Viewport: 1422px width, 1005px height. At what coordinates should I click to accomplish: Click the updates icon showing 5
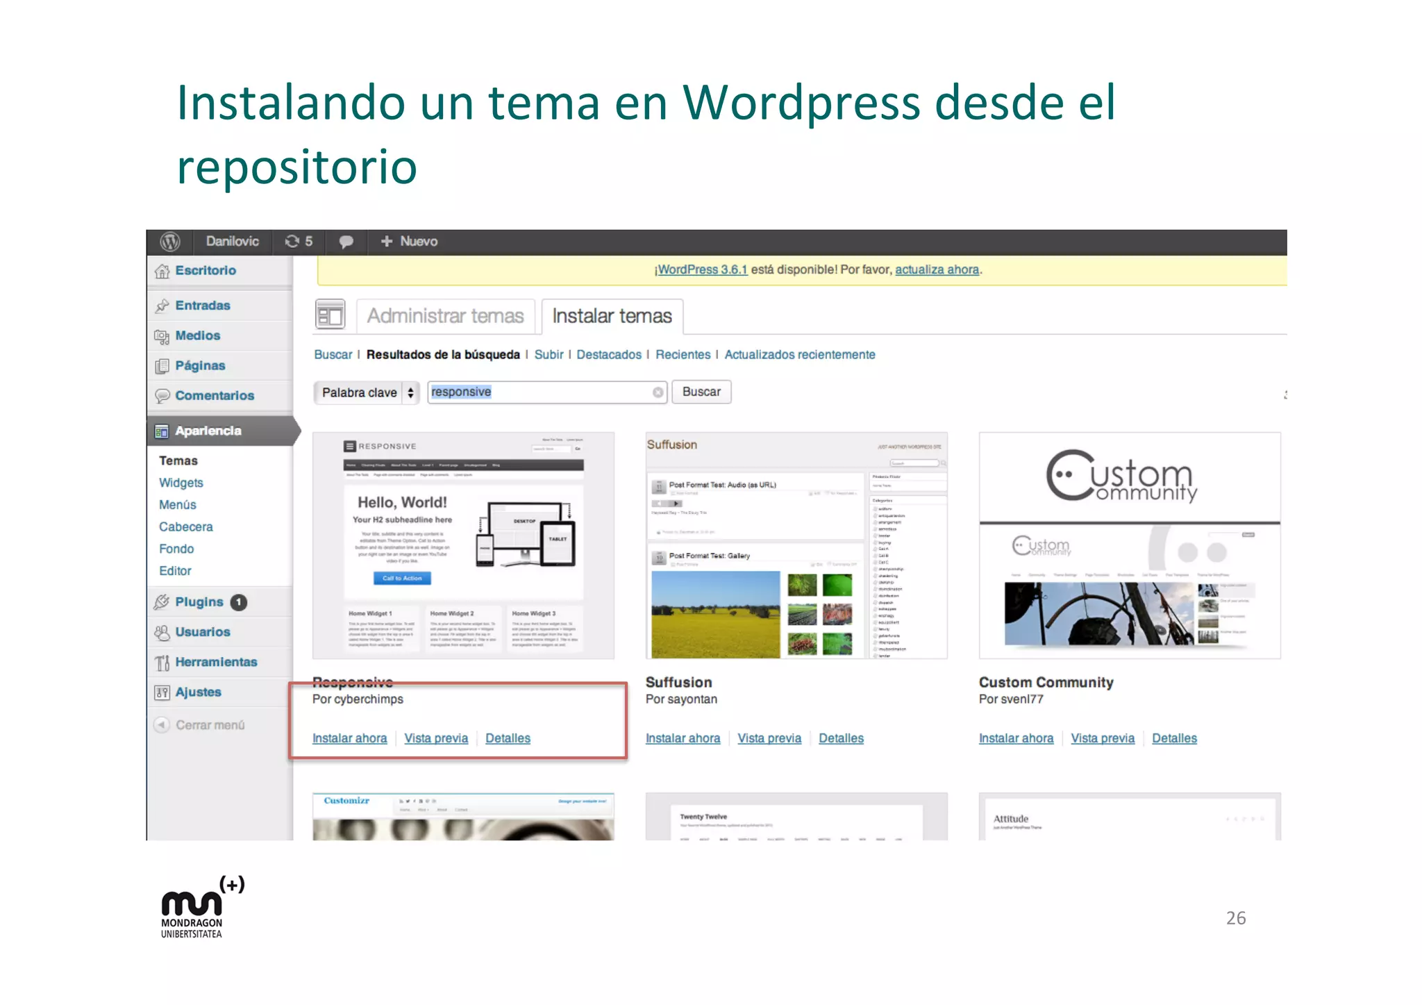[x=299, y=241]
